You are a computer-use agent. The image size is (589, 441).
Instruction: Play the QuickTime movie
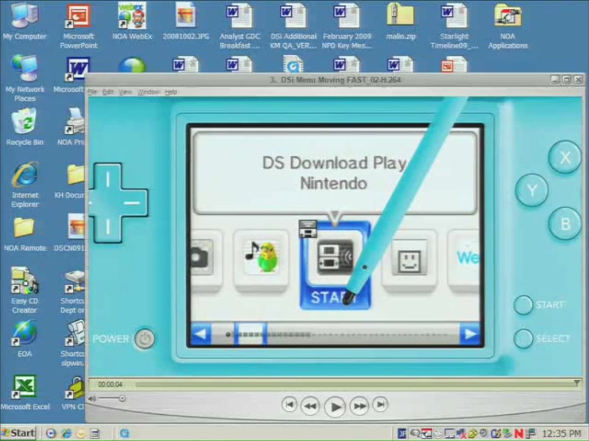click(335, 407)
